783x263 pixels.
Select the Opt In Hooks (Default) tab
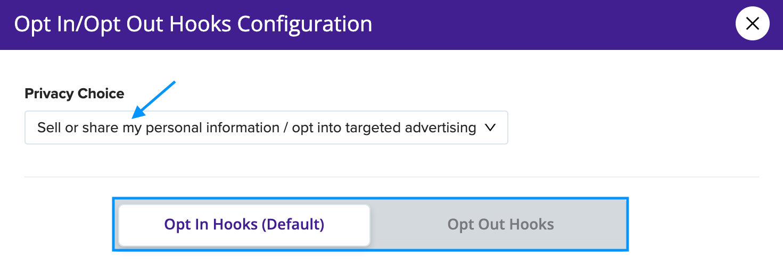click(244, 225)
